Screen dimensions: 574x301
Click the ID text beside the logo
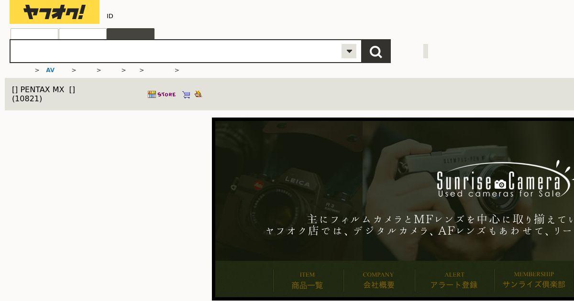[110, 16]
